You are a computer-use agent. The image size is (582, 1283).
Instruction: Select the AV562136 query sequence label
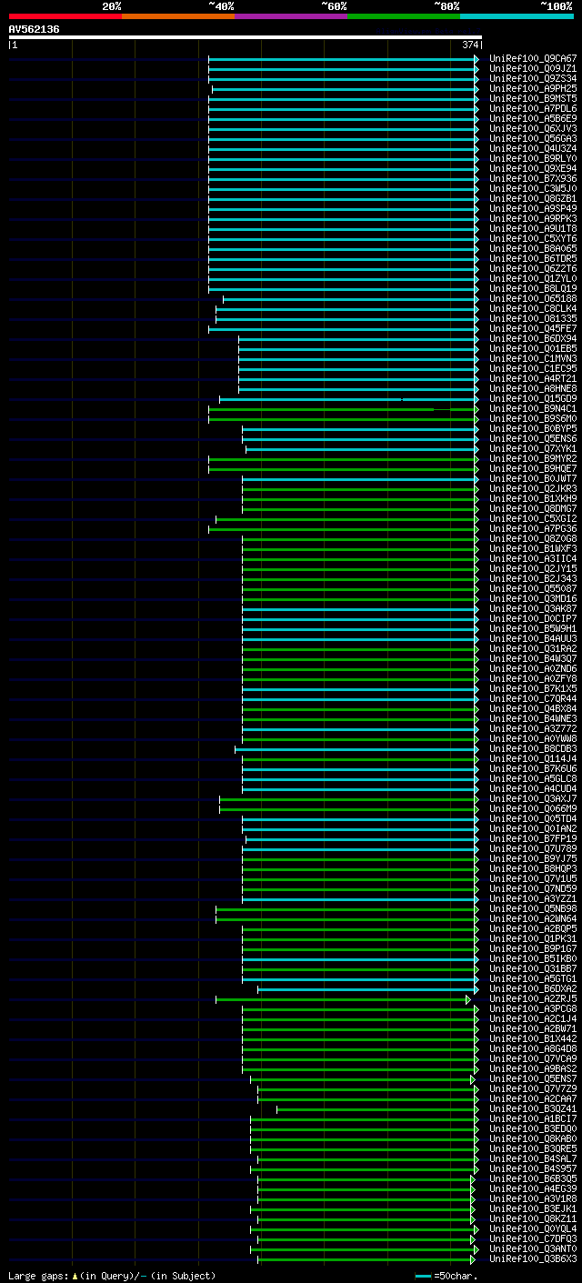(x=35, y=29)
